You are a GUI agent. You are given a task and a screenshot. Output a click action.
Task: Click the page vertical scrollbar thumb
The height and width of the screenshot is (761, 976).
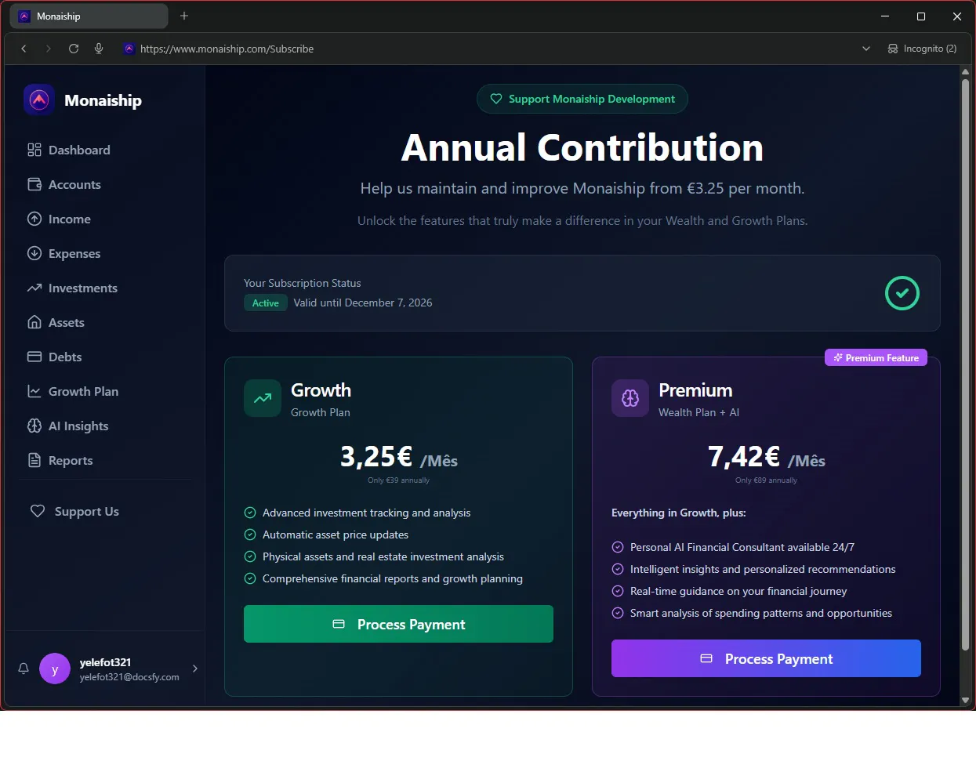pos(966,364)
